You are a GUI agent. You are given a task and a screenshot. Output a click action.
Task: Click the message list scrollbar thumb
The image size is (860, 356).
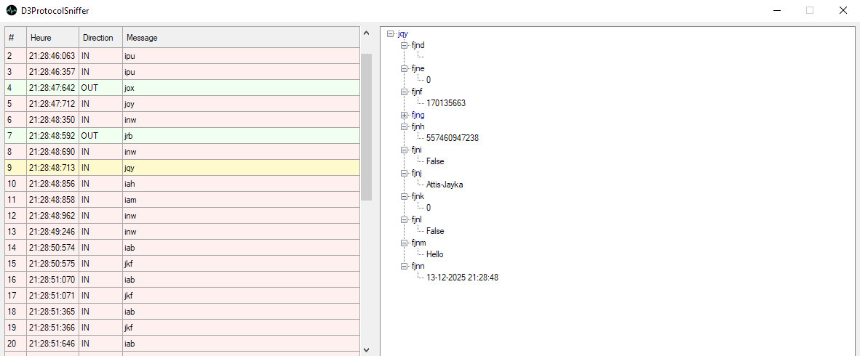[366, 126]
